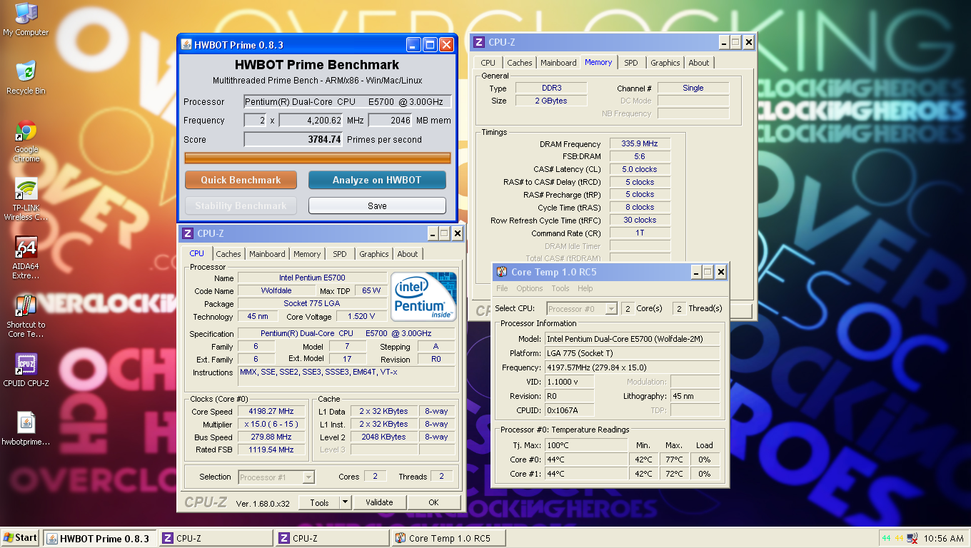Image resolution: width=971 pixels, height=548 pixels.
Task: Click frequency field 4,200.62
Action: [311, 121]
